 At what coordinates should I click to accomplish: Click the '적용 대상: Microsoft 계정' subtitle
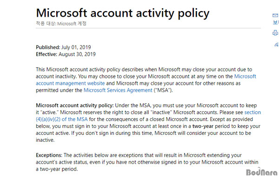61,24
